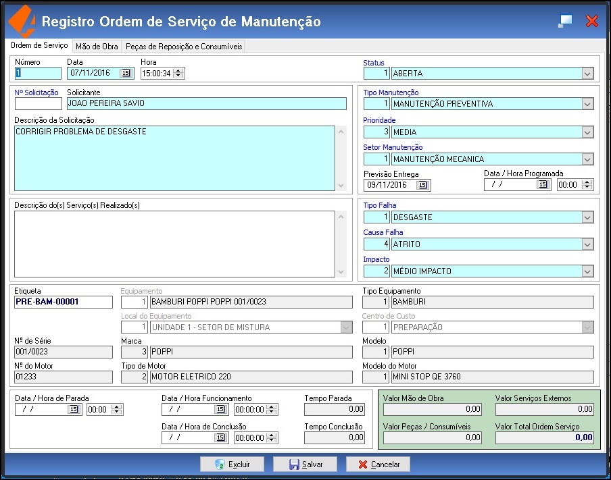Adjust the Hora Funcionamento time spinner

click(x=272, y=409)
